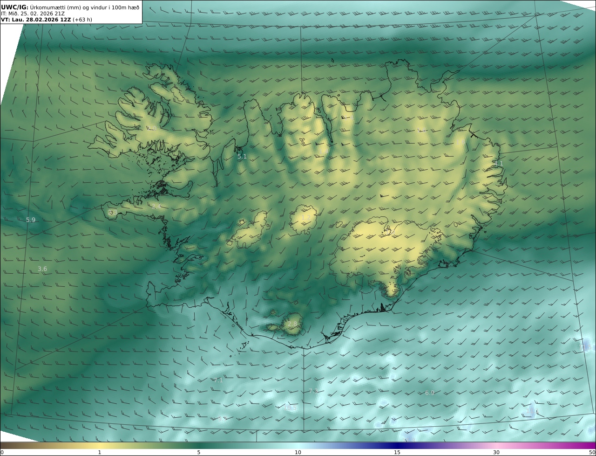This screenshot has width=596, height=456.
Task: Select the 2.8 label on the southern glacier
Action: [292, 324]
